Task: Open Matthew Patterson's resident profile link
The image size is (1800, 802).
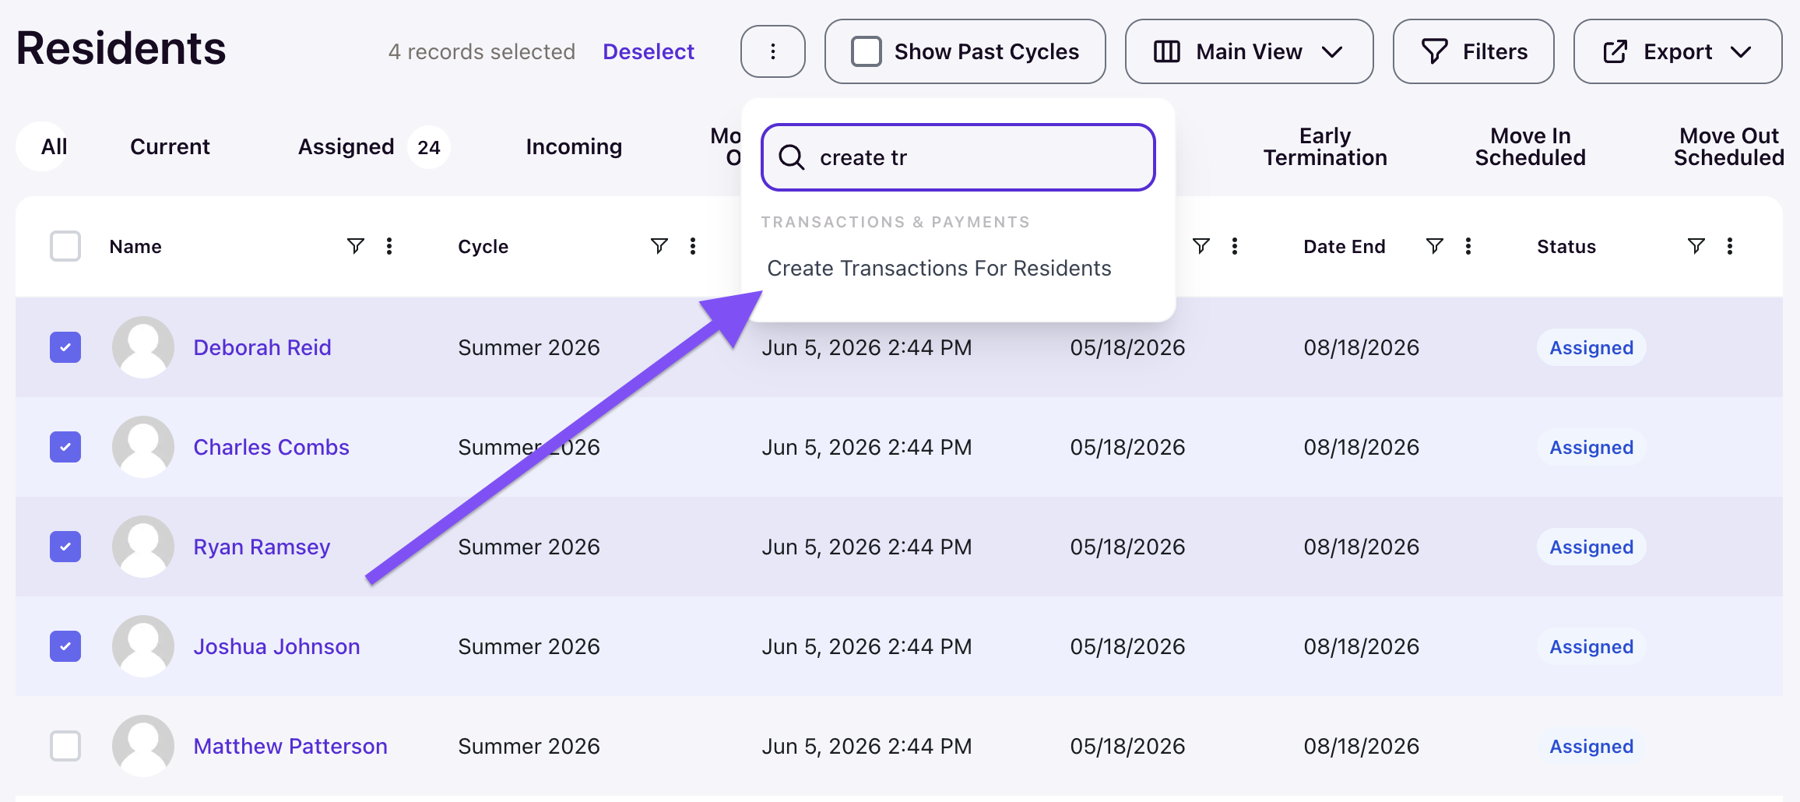Action: (x=290, y=746)
